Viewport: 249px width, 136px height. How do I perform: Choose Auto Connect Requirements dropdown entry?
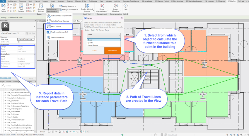point(59,16)
